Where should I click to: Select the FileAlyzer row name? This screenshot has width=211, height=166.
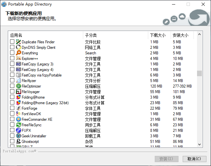pos(29,81)
